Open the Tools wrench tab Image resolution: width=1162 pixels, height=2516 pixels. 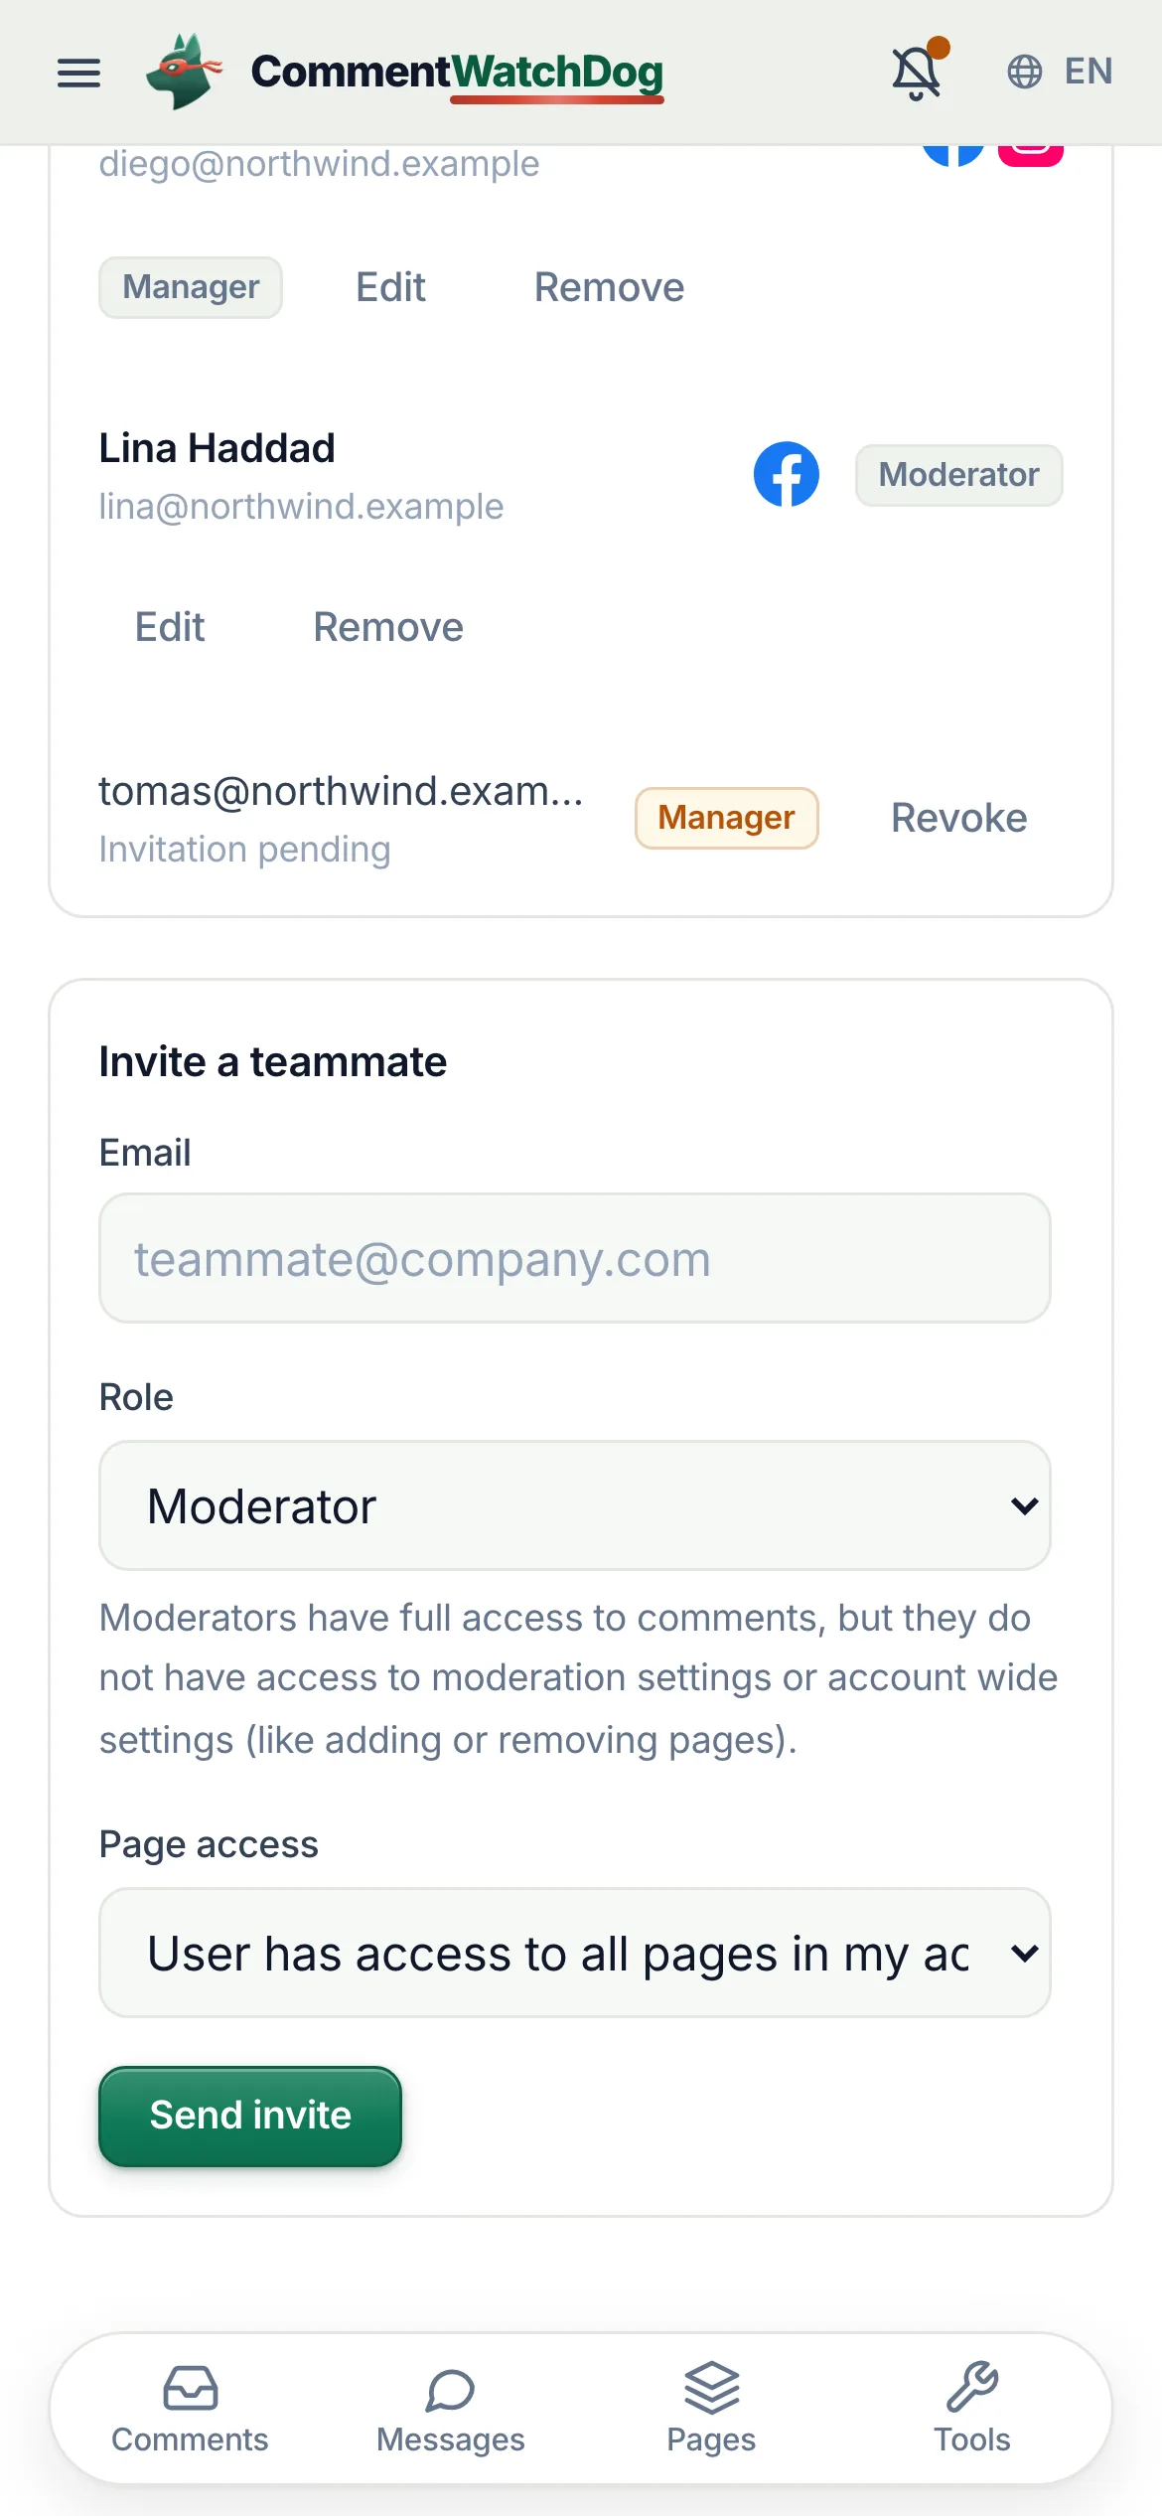[971, 2409]
